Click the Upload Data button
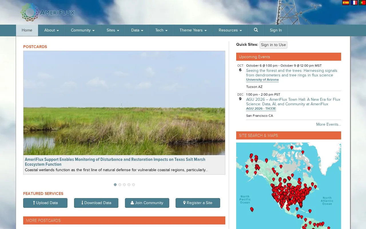This screenshot has height=229, width=366. [45, 203]
